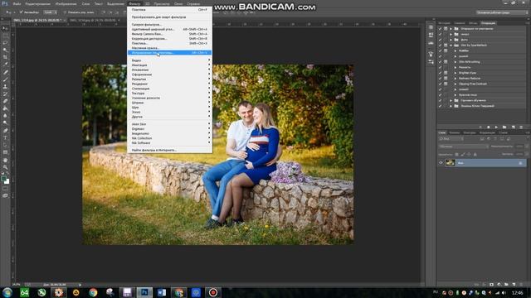531x298 pixels.
Task: Open the auto-select Слой dropdown
Action: pyautogui.click(x=50, y=12)
